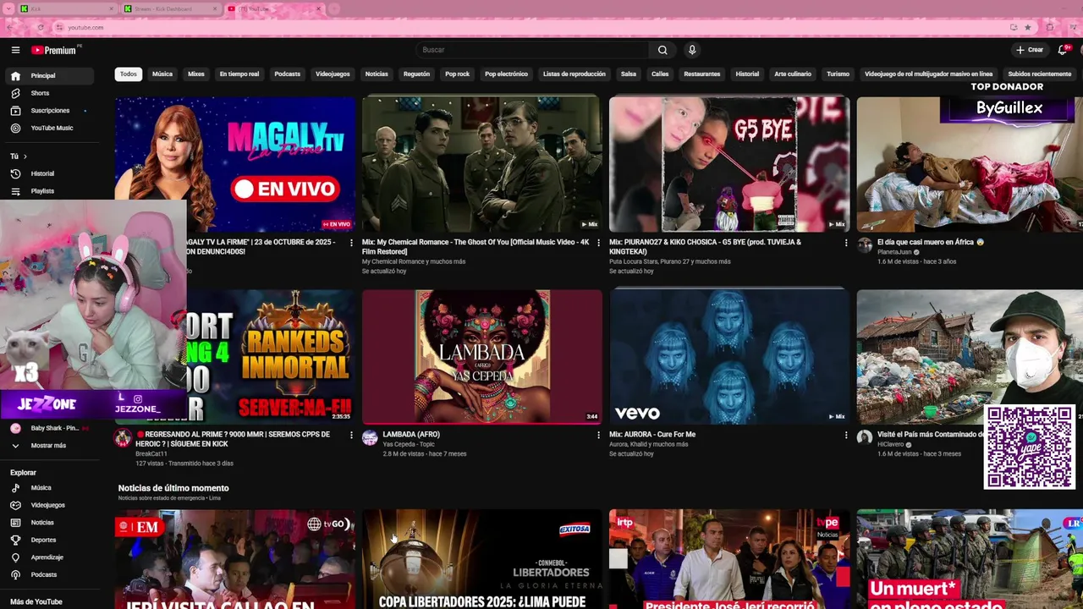1083x609 pixels.
Task: Open Suscripciones in the sidebar
Action: (x=52, y=111)
